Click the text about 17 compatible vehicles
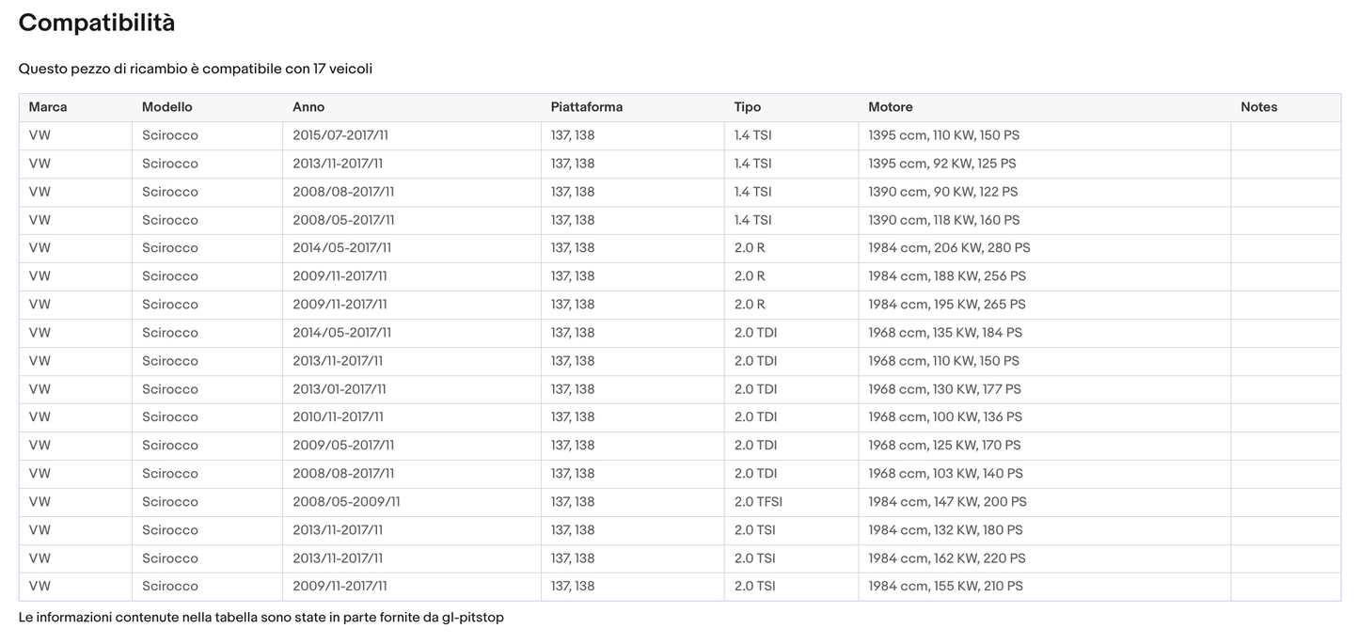1359x644 pixels. [196, 70]
